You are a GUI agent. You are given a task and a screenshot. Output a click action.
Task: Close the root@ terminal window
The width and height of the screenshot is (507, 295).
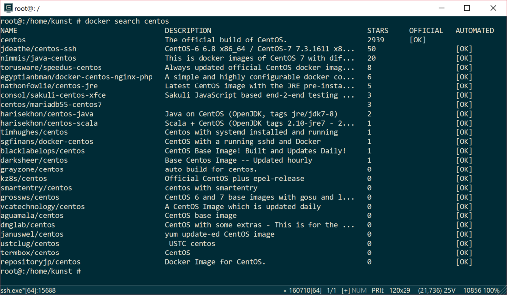pos(493,8)
